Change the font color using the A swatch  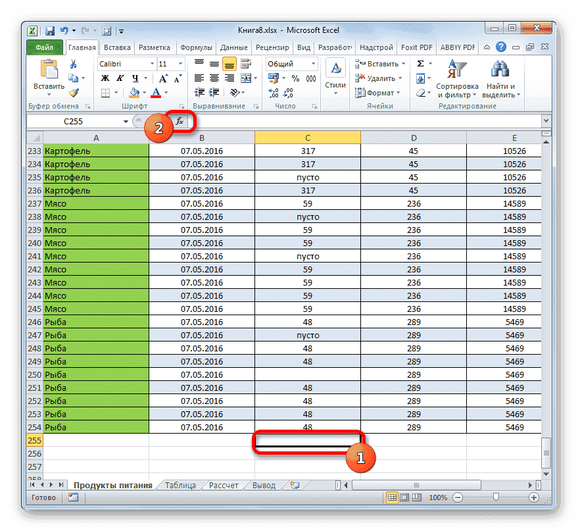(x=157, y=93)
